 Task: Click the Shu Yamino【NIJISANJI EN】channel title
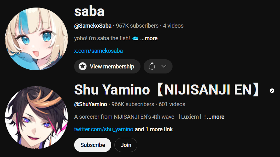(x=167, y=89)
